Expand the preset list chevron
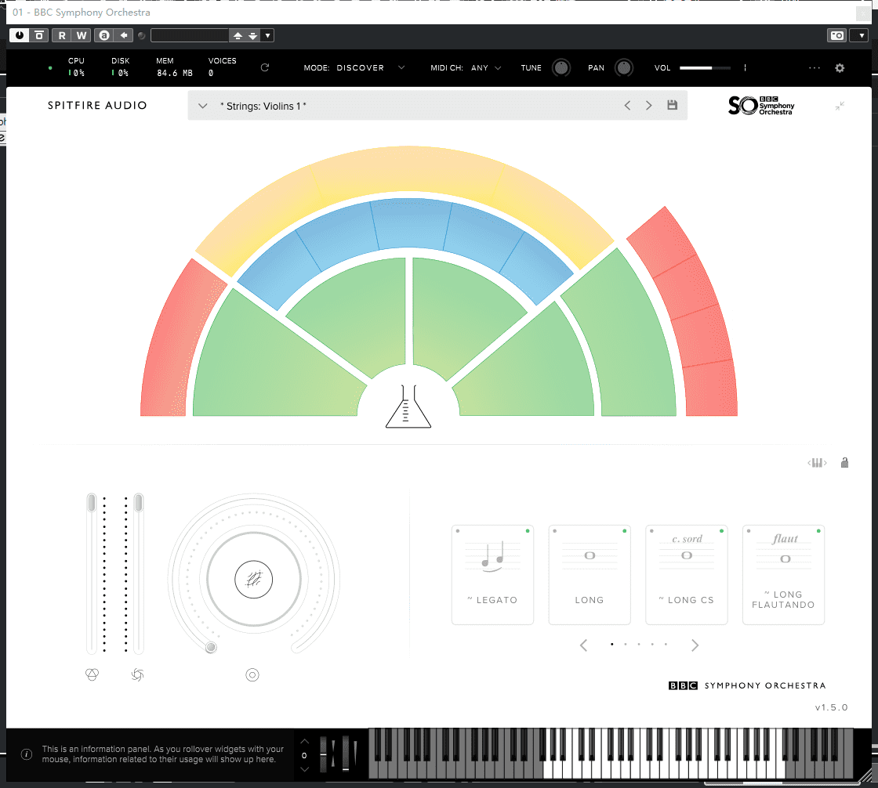 (202, 106)
